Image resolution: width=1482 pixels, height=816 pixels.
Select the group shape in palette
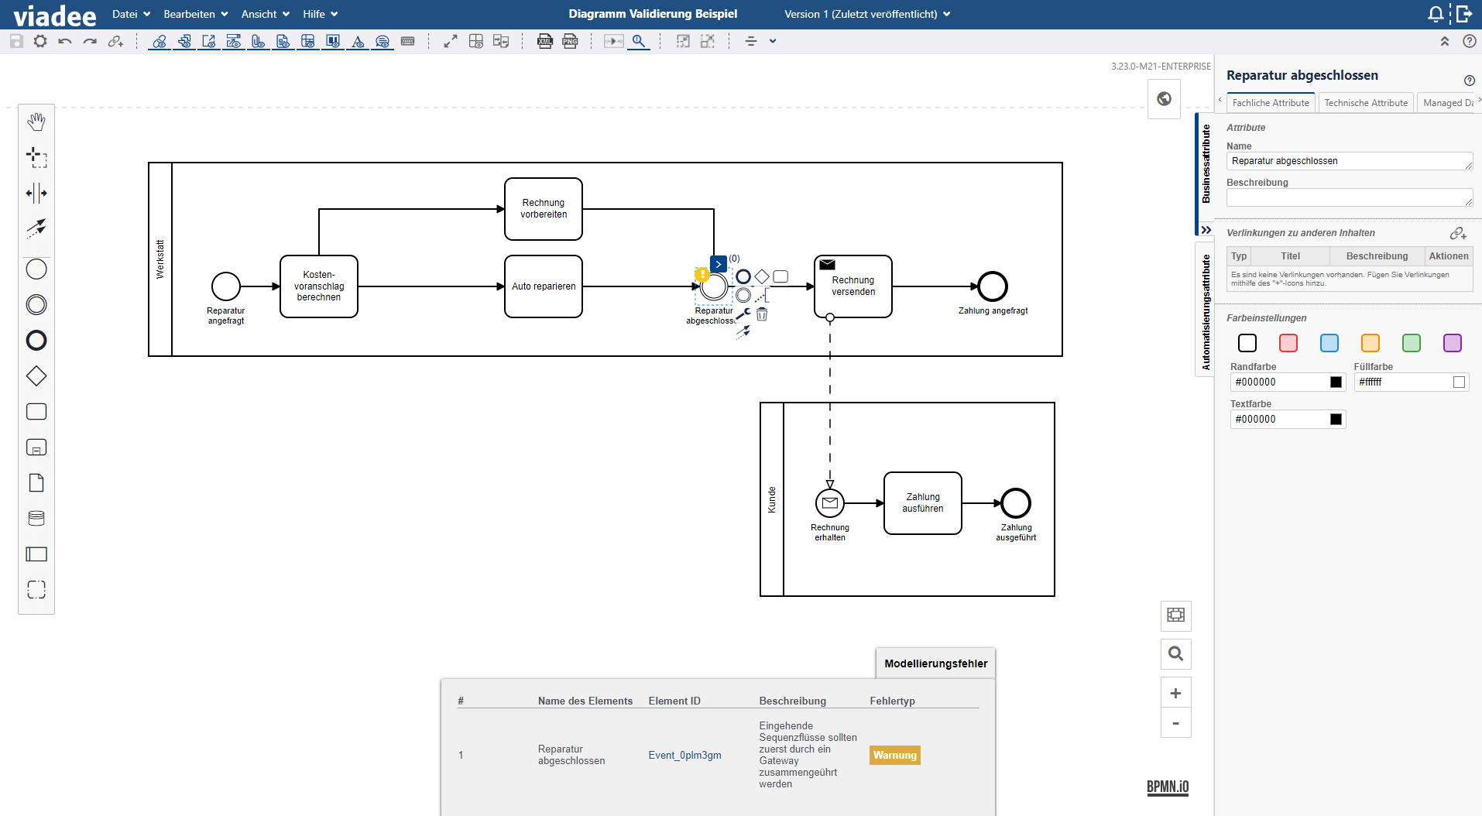(x=36, y=590)
